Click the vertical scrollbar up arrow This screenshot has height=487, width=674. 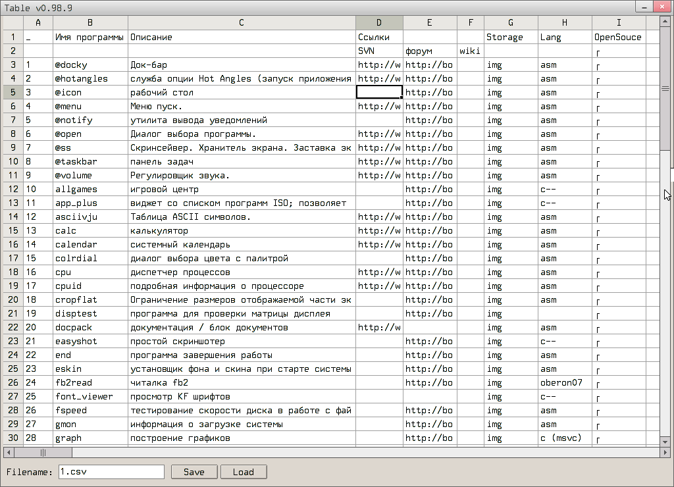point(666,21)
